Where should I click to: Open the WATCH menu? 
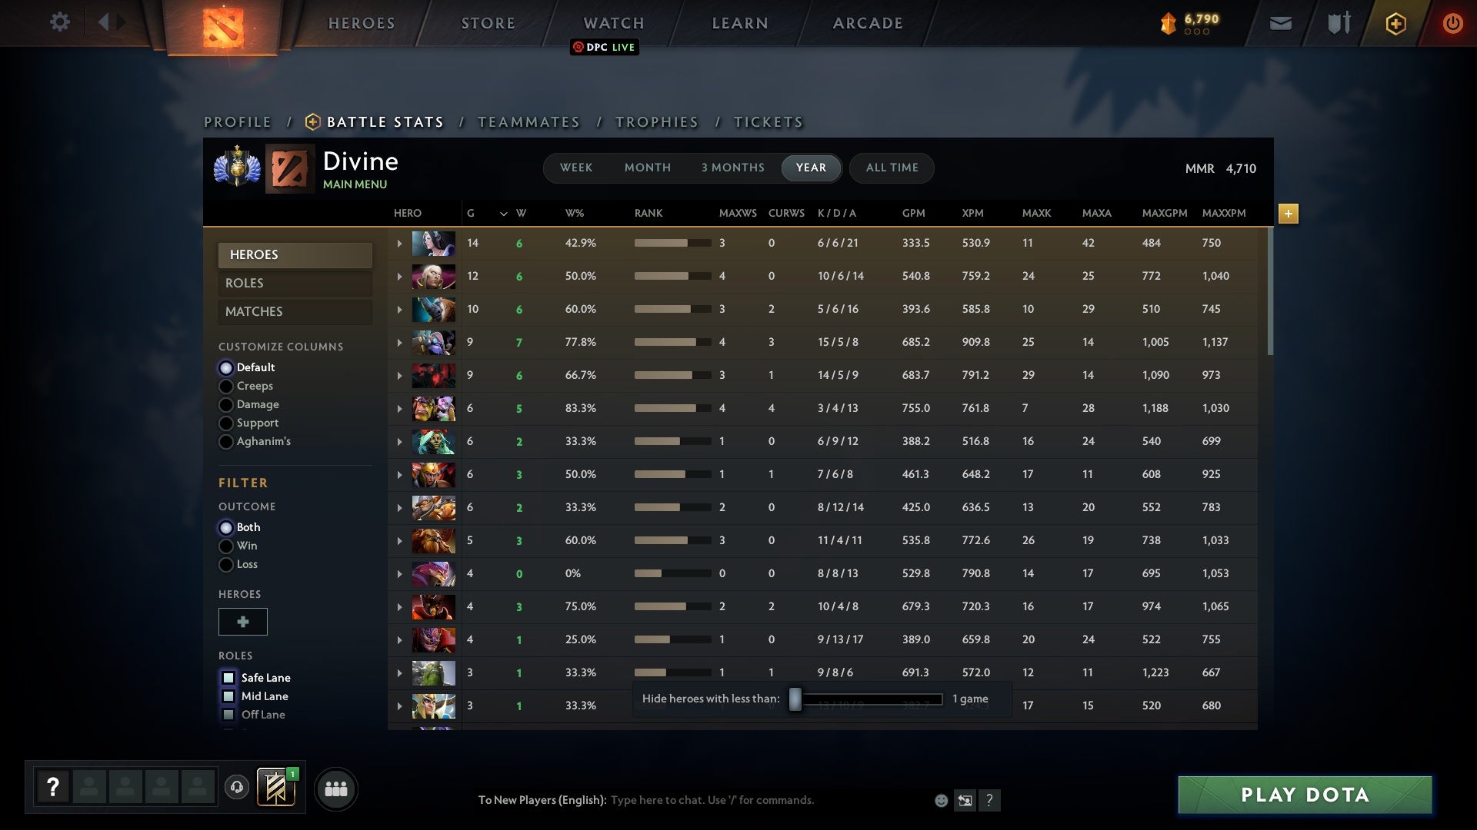click(x=613, y=22)
